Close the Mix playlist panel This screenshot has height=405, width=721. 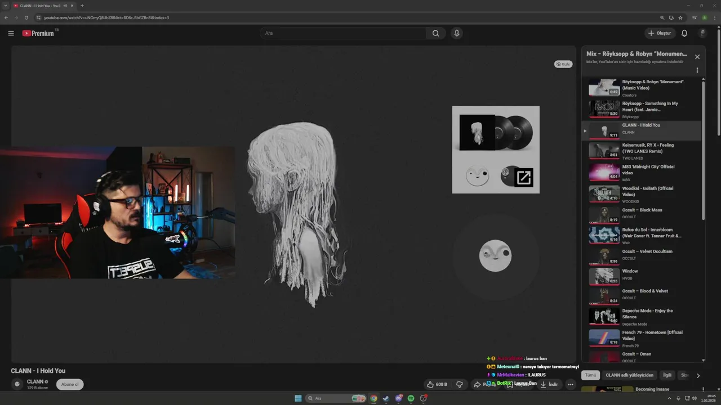(x=697, y=57)
